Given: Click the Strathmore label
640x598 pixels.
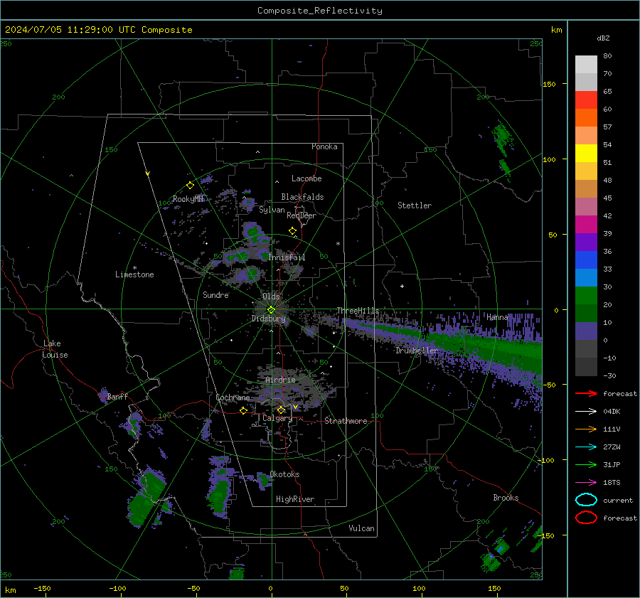Looking at the screenshot, I should (346, 421).
